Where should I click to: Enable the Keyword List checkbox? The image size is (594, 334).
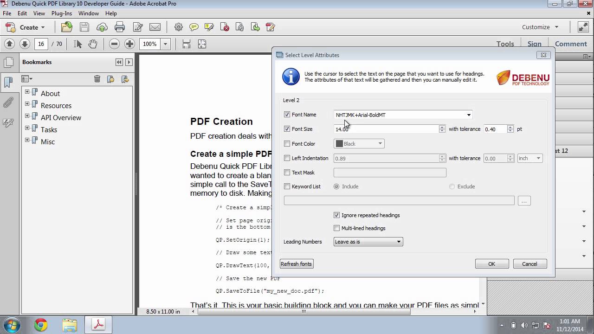(x=287, y=186)
